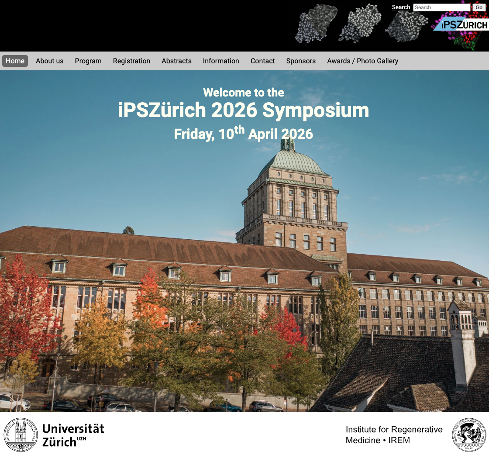489x455 pixels.
Task: Open the Home menu item
Action: point(15,61)
